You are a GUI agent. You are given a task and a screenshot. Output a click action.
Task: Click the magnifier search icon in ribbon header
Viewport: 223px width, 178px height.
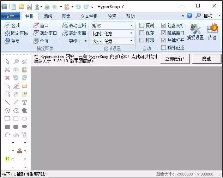[198, 16]
